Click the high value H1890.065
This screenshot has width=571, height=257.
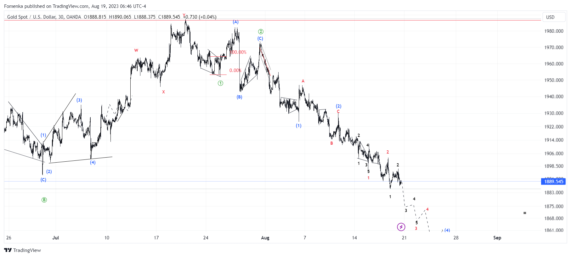[x=120, y=17]
